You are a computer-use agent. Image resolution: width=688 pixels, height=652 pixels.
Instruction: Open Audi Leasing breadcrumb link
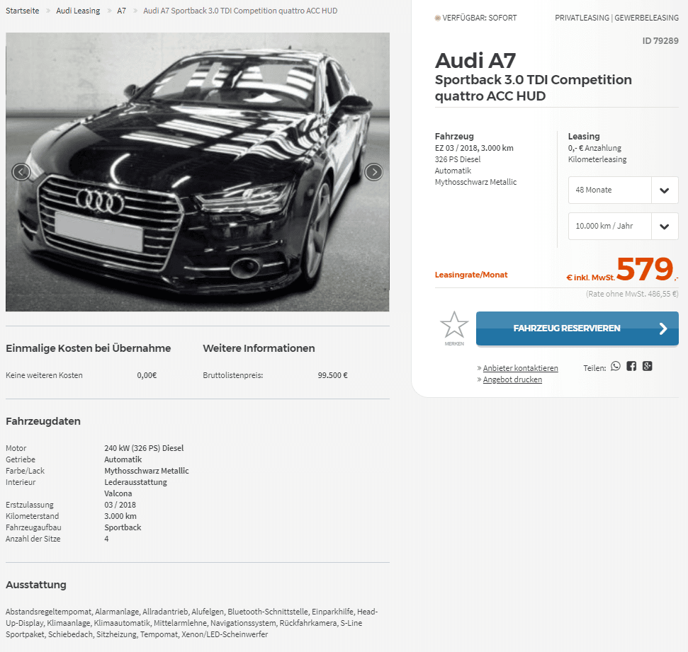coord(78,11)
